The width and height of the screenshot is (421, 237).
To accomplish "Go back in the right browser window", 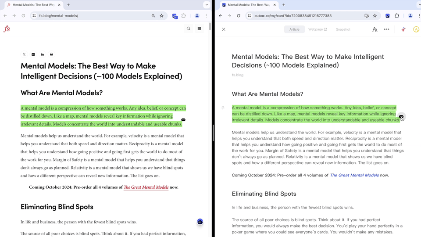I will click(221, 16).
